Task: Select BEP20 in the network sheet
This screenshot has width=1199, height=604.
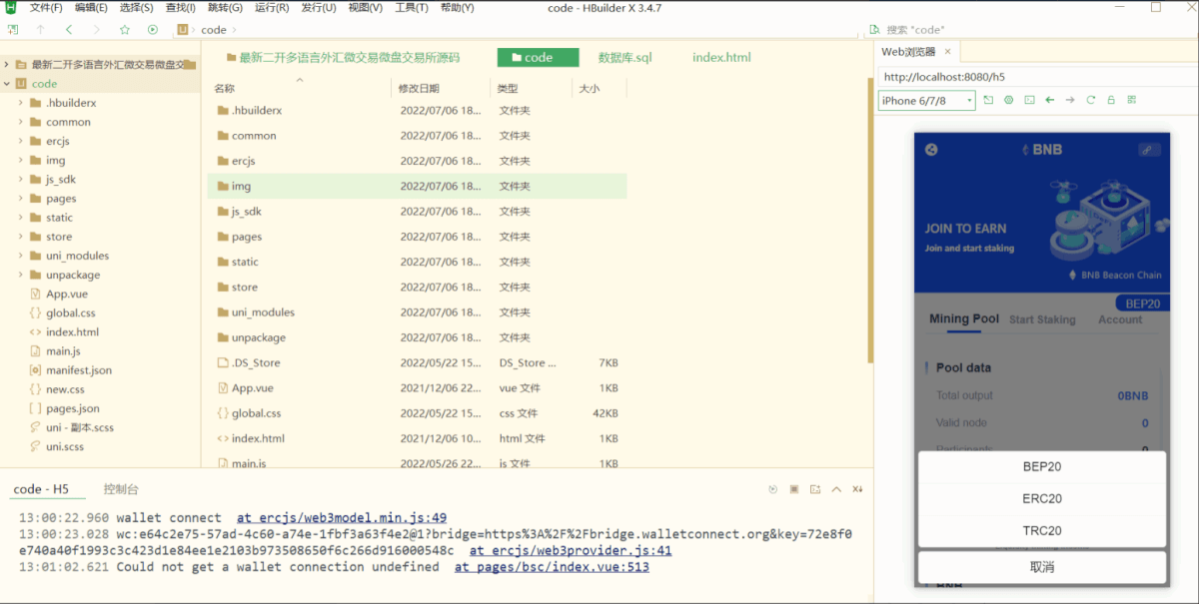Action: click(x=1042, y=466)
